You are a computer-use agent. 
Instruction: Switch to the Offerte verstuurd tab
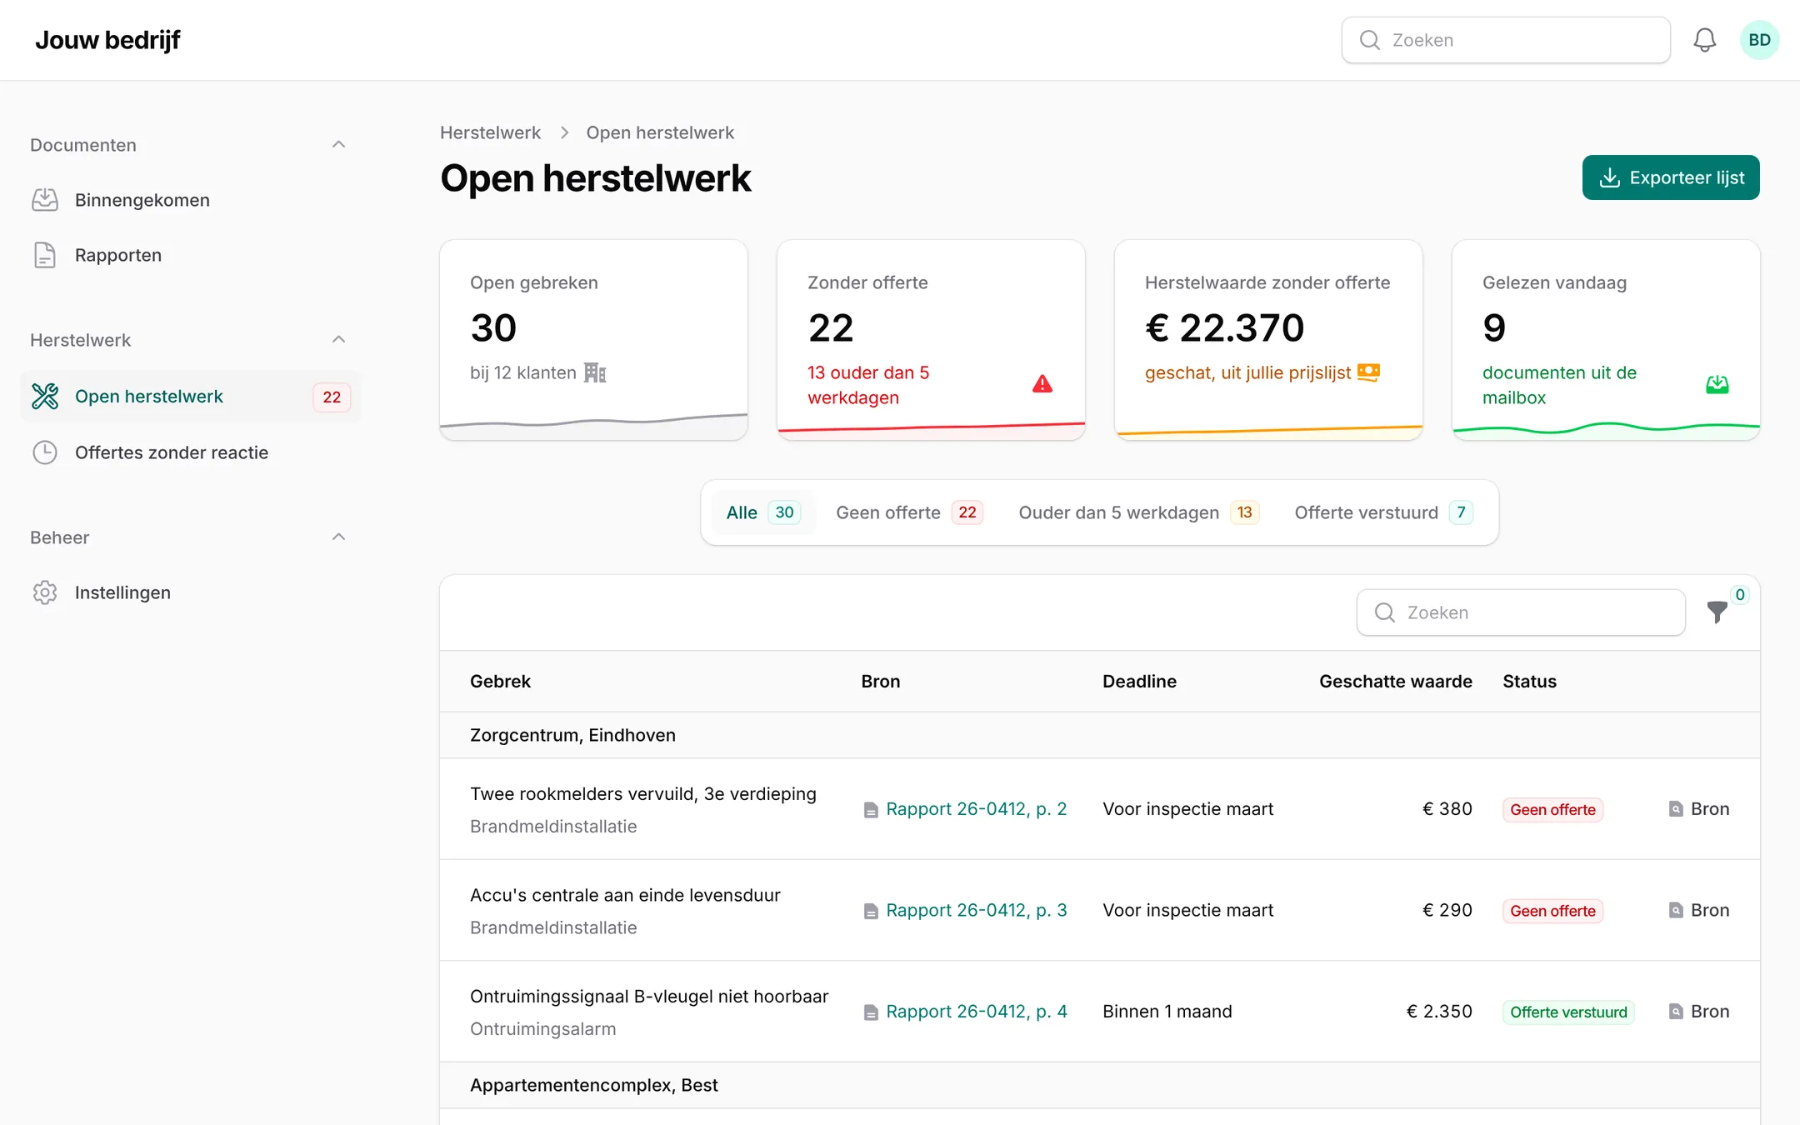(1383, 512)
